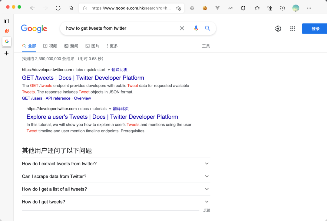The height and width of the screenshot is (221, 327).
Task: Open the Collections icon
Action: click(270, 8)
